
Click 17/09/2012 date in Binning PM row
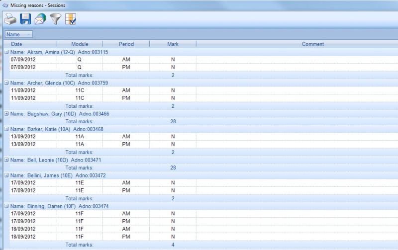(23, 221)
